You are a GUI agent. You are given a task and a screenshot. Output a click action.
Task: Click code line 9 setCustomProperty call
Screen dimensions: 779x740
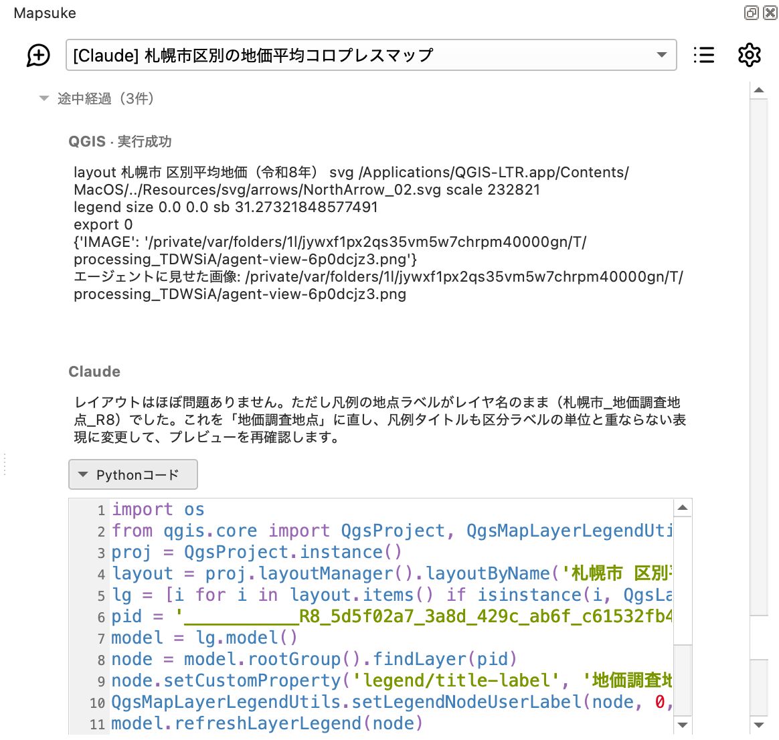(392, 680)
